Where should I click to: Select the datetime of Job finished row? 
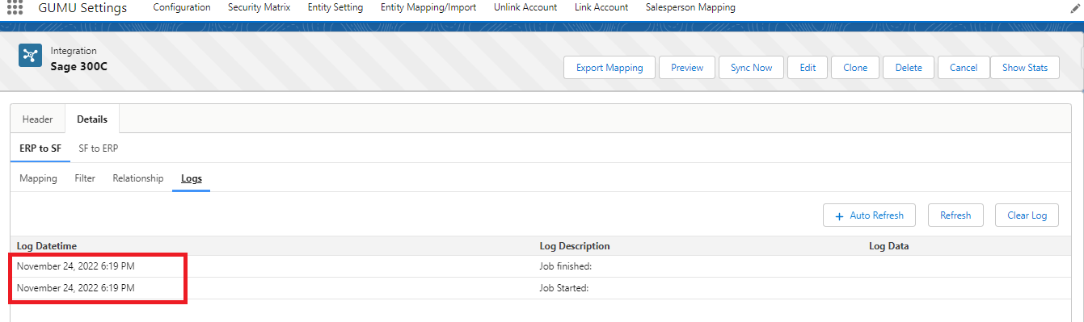click(x=76, y=266)
